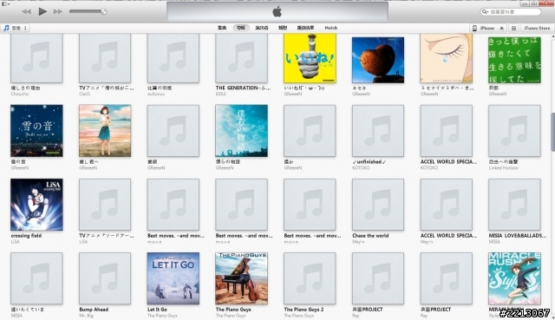Screen dimensions: 555x320
Task: Click the 'Linked Horizon' artist name
Action: coord(503,167)
